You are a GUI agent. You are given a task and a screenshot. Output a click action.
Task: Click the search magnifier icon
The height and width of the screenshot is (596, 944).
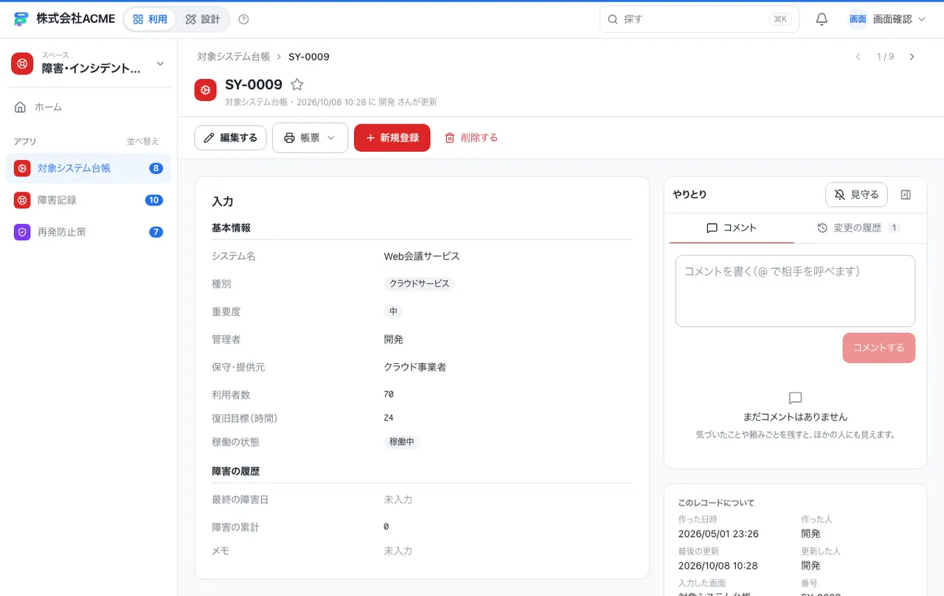click(613, 19)
